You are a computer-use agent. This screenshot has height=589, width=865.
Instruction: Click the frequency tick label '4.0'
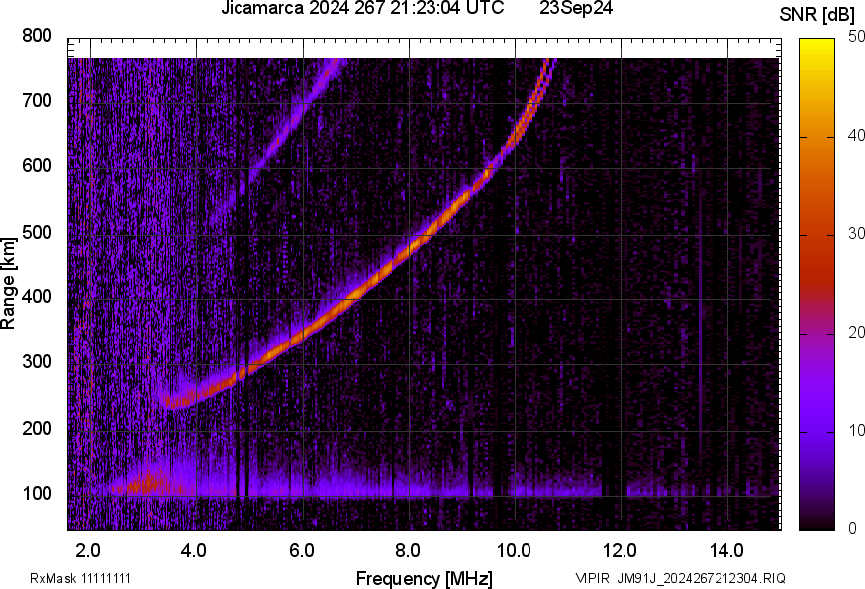pyautogui.click(x=194, y=550)
